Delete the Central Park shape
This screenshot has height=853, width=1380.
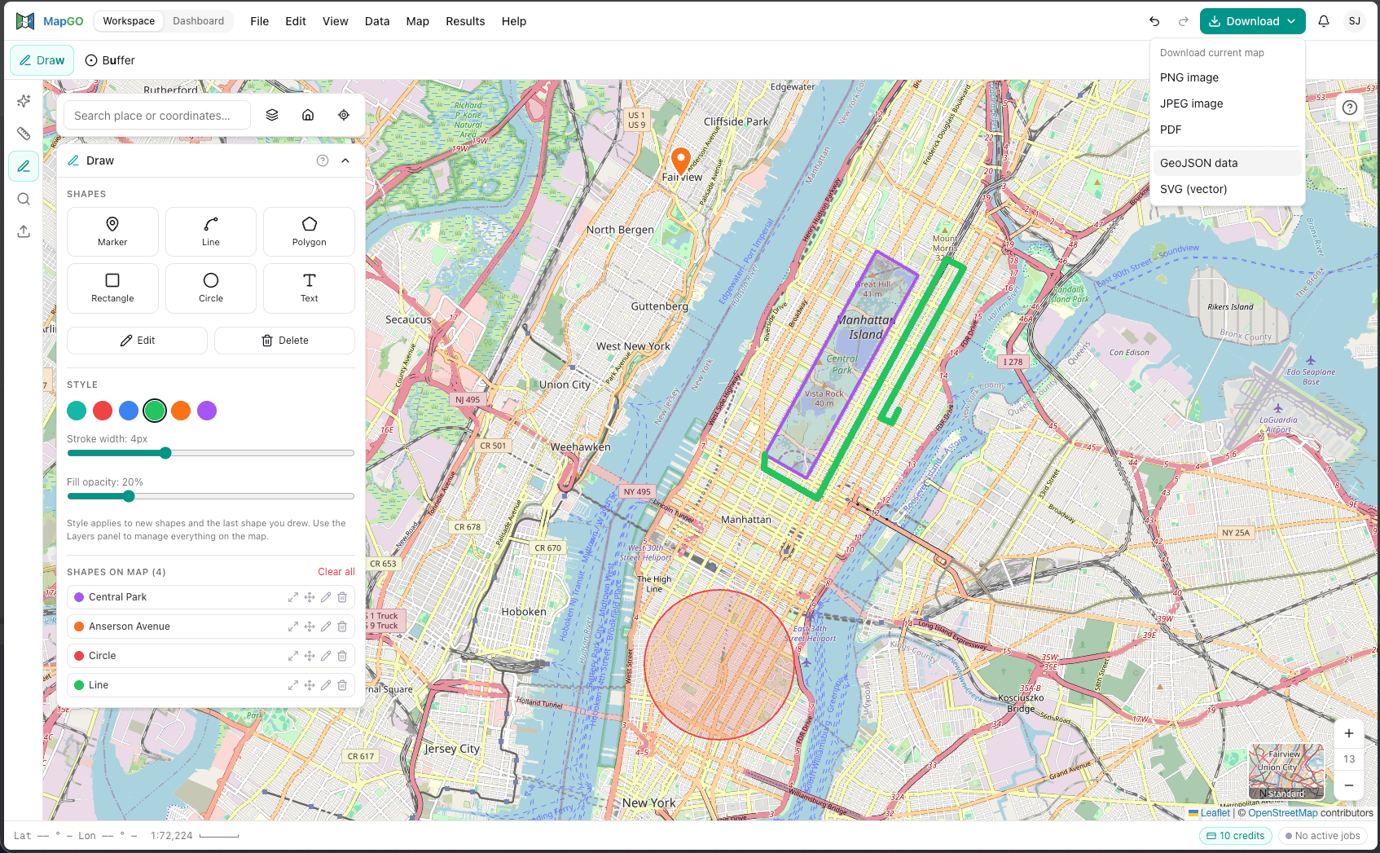pos(342,597)
